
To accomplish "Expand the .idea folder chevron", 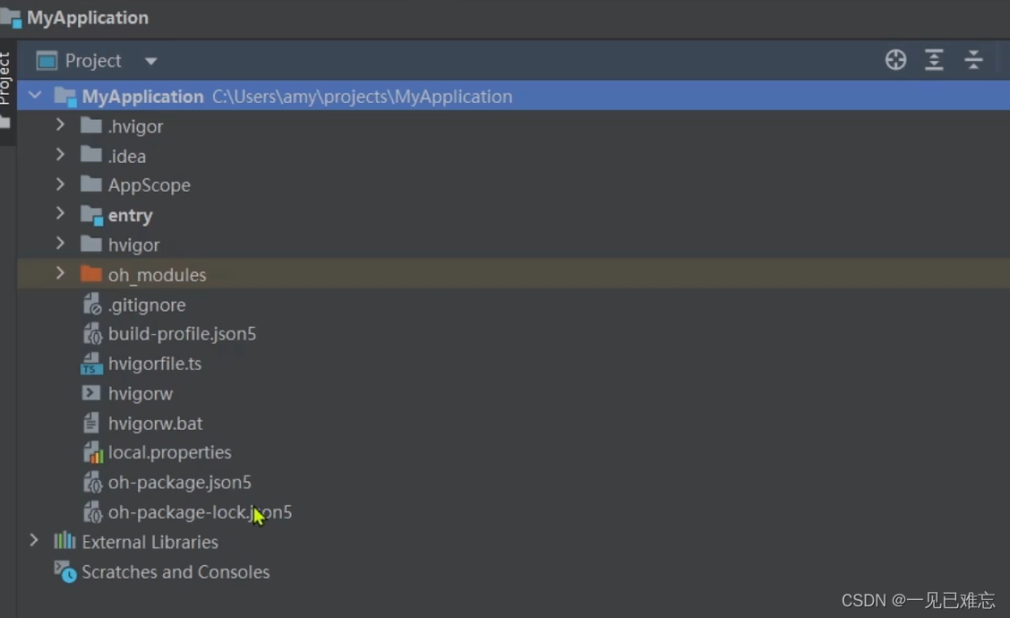I will click(60, 155).
